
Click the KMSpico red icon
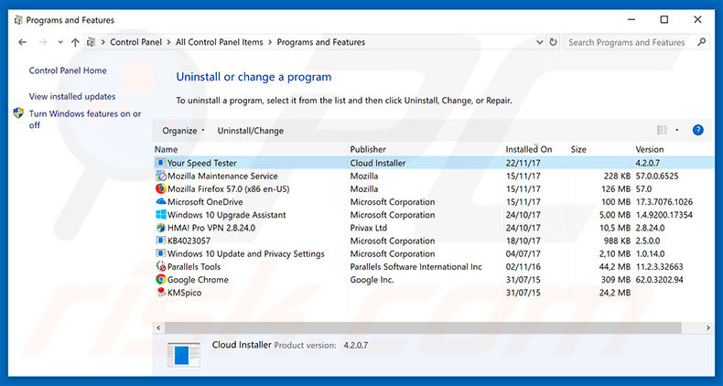[160, 292]
